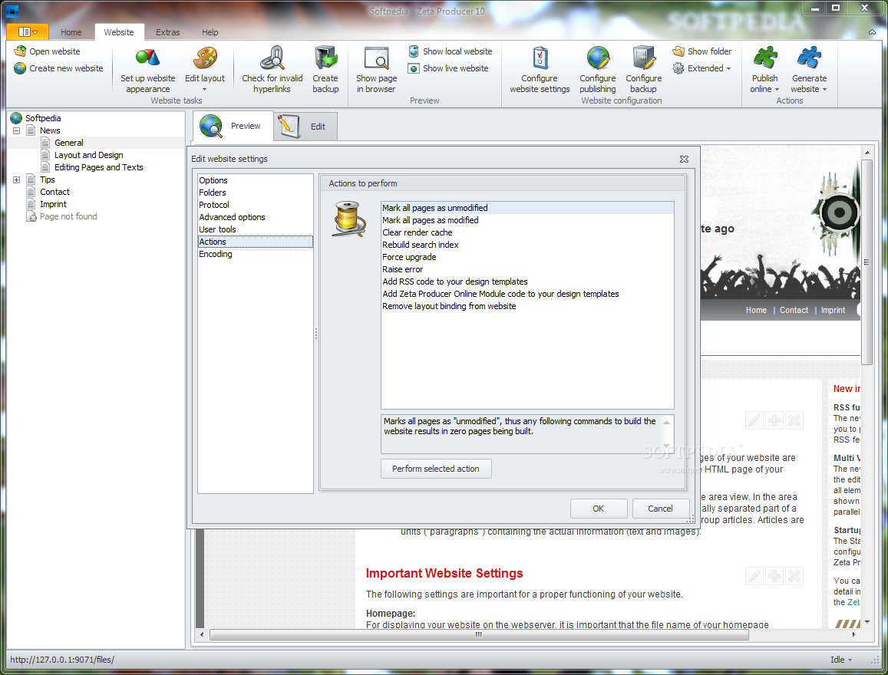Open the Extended dropdown
The image size is (888, 675).
click(702, 68)
